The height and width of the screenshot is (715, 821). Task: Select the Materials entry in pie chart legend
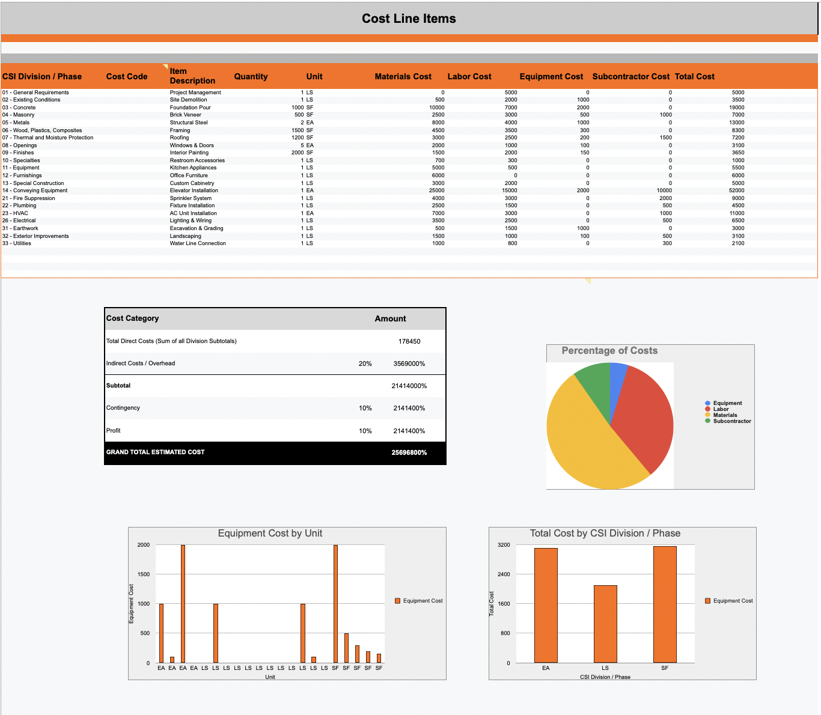pyautogui.click(x=726, y=415)
